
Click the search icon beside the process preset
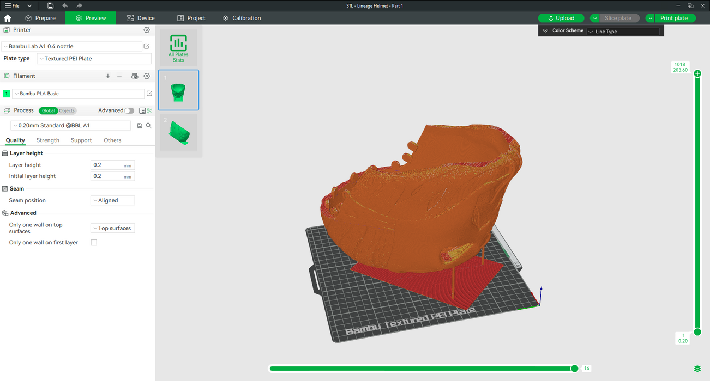point(149,126)
